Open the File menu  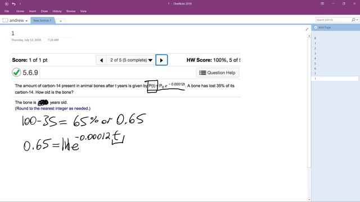[x=7, y=11]
